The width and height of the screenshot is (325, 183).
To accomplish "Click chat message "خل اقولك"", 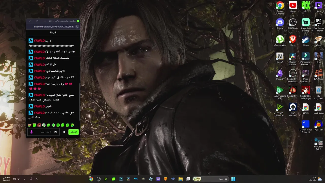I will tap(51, 65).
